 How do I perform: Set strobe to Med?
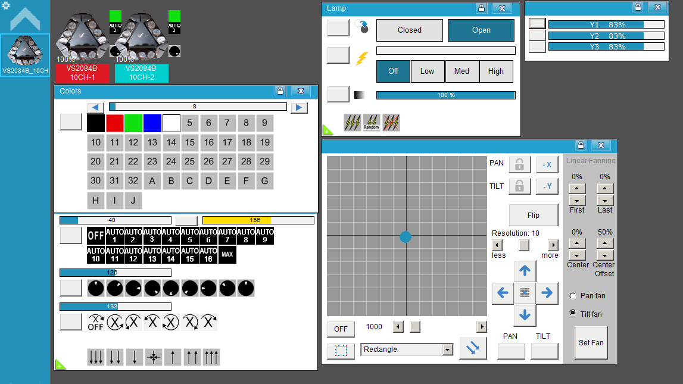pos(461,71)
